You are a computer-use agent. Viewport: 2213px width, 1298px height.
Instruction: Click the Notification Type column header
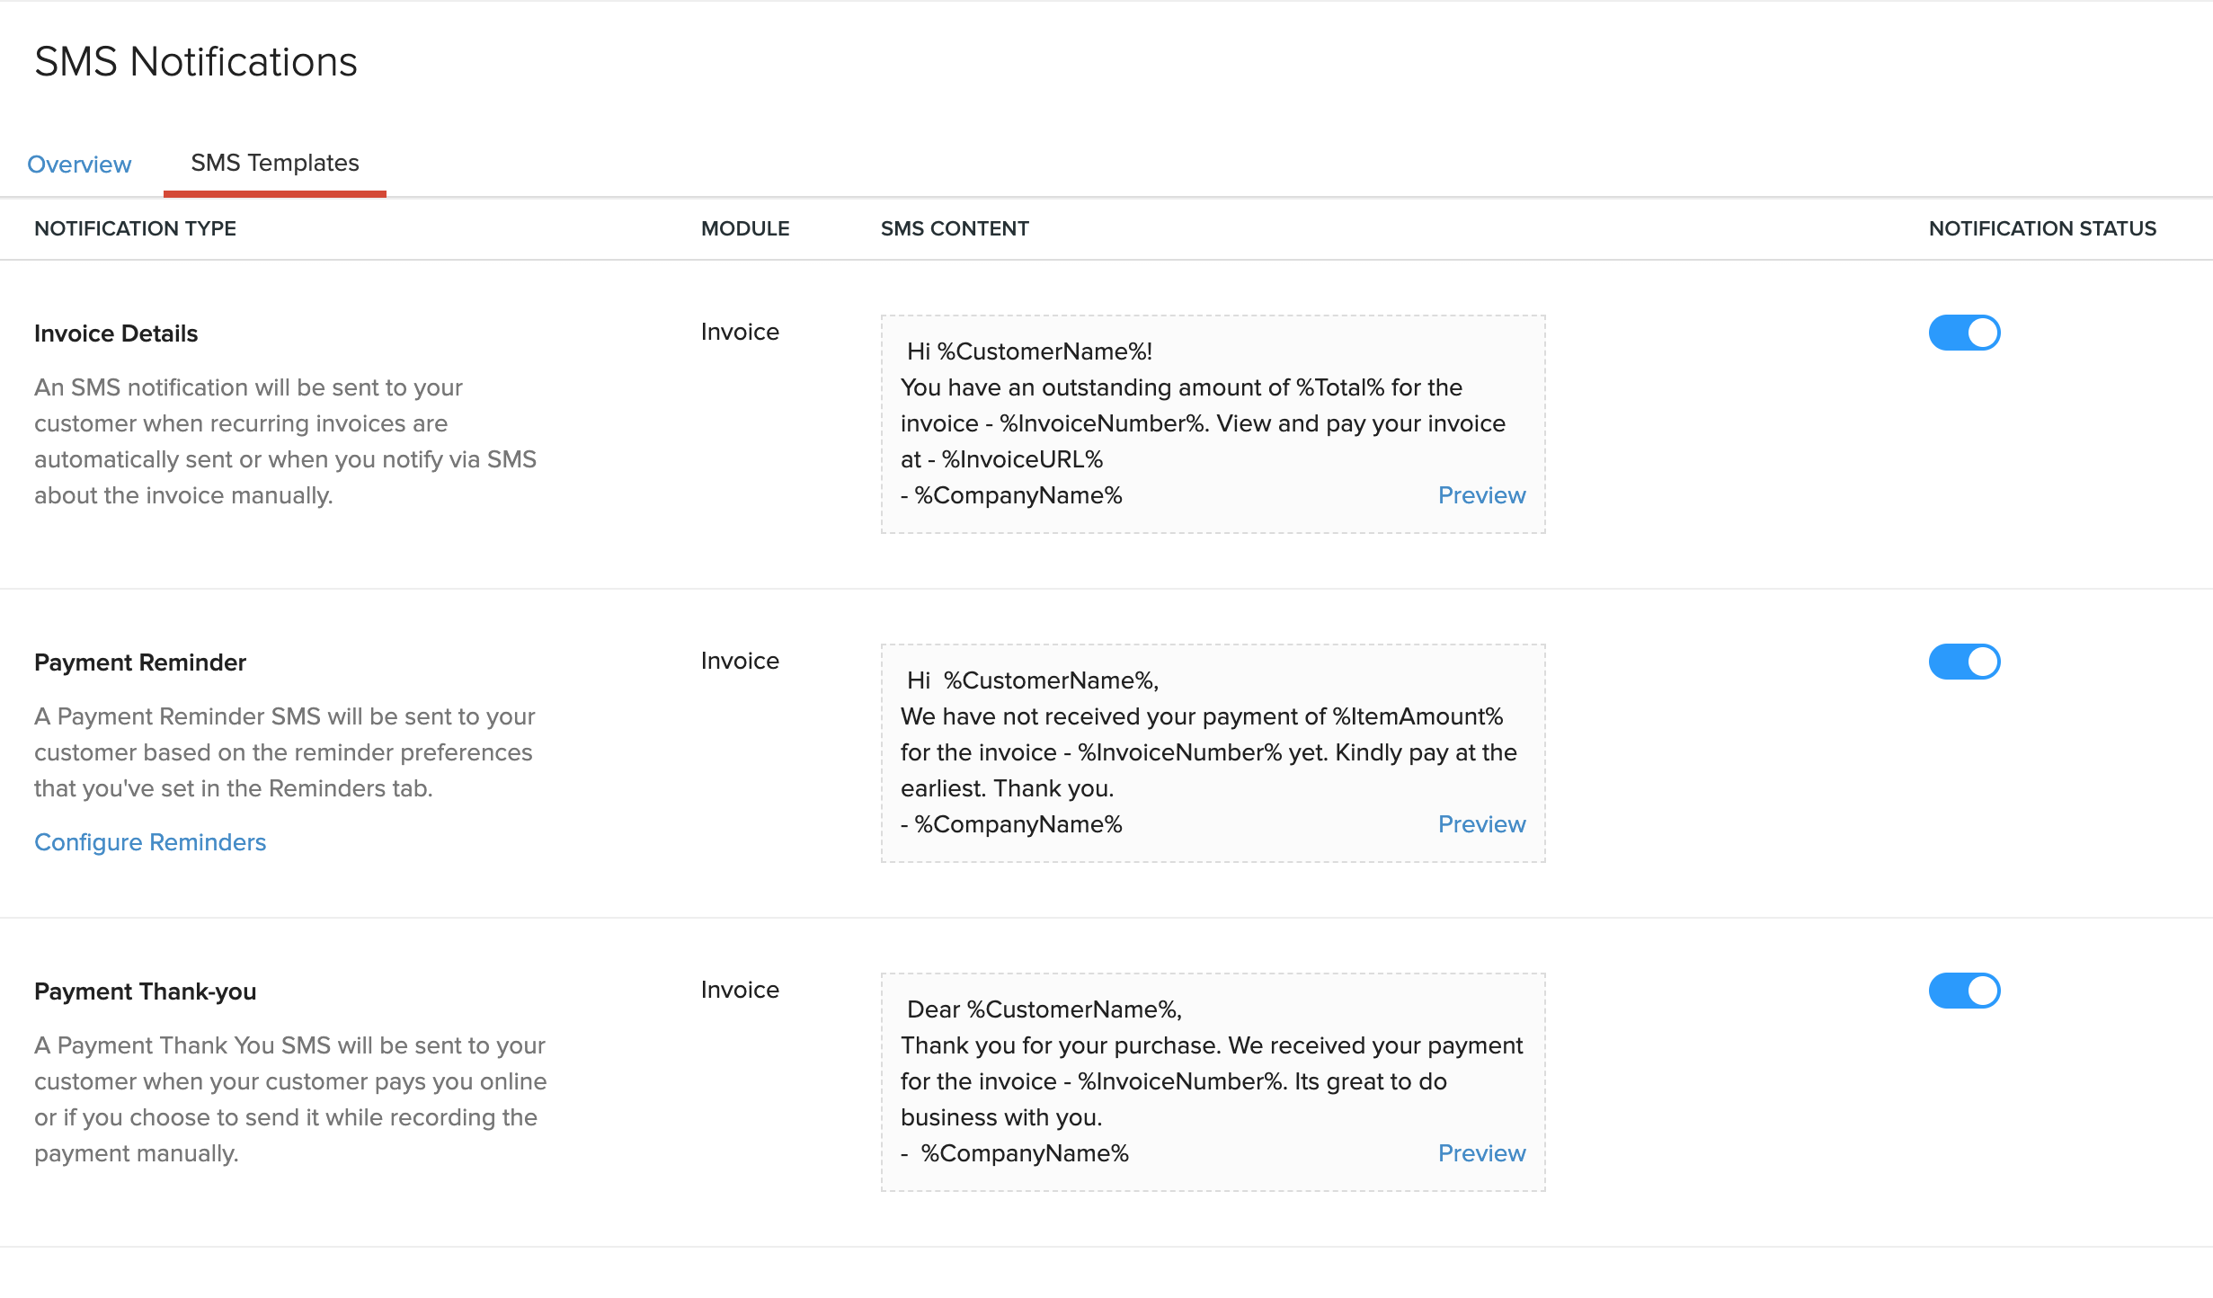tap(135, 228)
